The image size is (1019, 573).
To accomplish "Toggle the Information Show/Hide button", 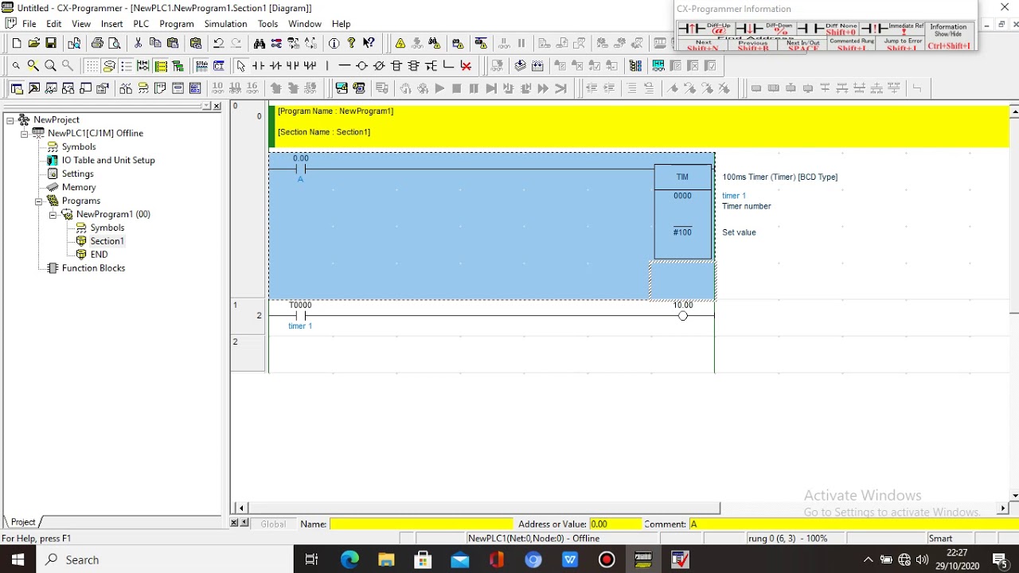I will [948, 35].
